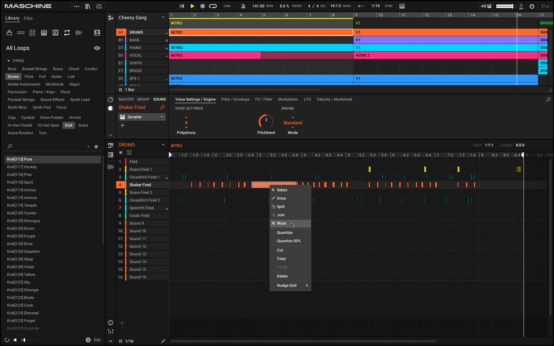This screenshot has height=346, width=554.
Task: Select the Effects (FX) type icon in the library
Action: [x=55, y=33]
